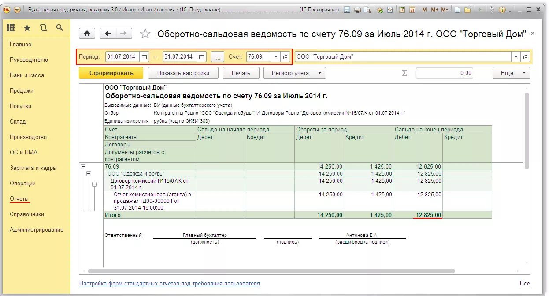549x296 pixels.
Task: Open the wrench tools icon
Action: point(492,10)
